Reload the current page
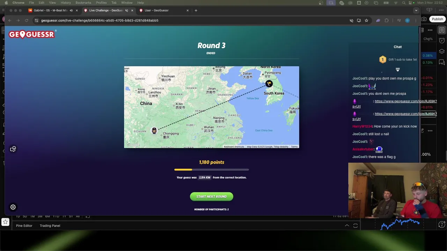447x251 pixels. click(27, 21)
